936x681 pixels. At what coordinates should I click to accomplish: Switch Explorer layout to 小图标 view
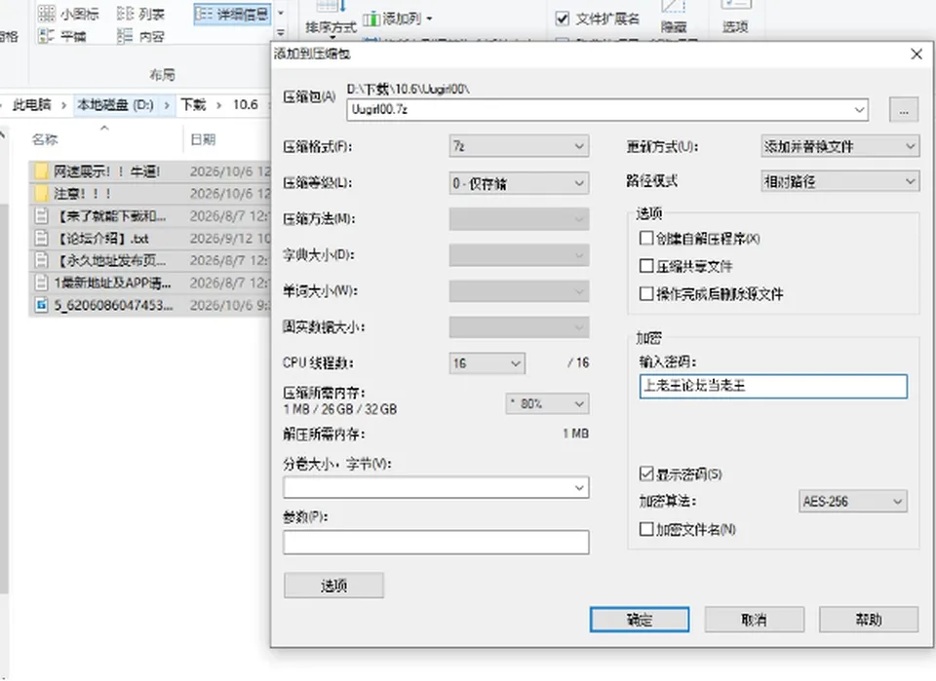point(68,13)
